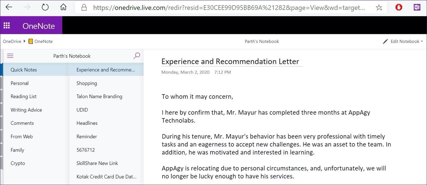Bookmark page with the star icon

pos(379,8)
